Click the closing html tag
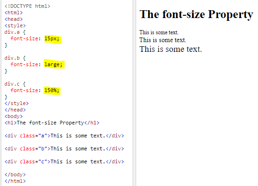Screen dimensions: 258x186 [15, 181]
